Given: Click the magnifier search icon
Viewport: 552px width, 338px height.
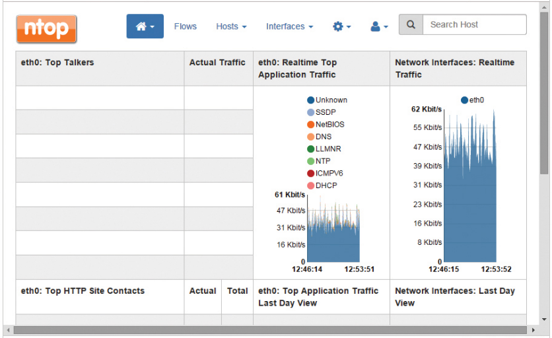Looking at the screenshot, I should tap(411, 25).
